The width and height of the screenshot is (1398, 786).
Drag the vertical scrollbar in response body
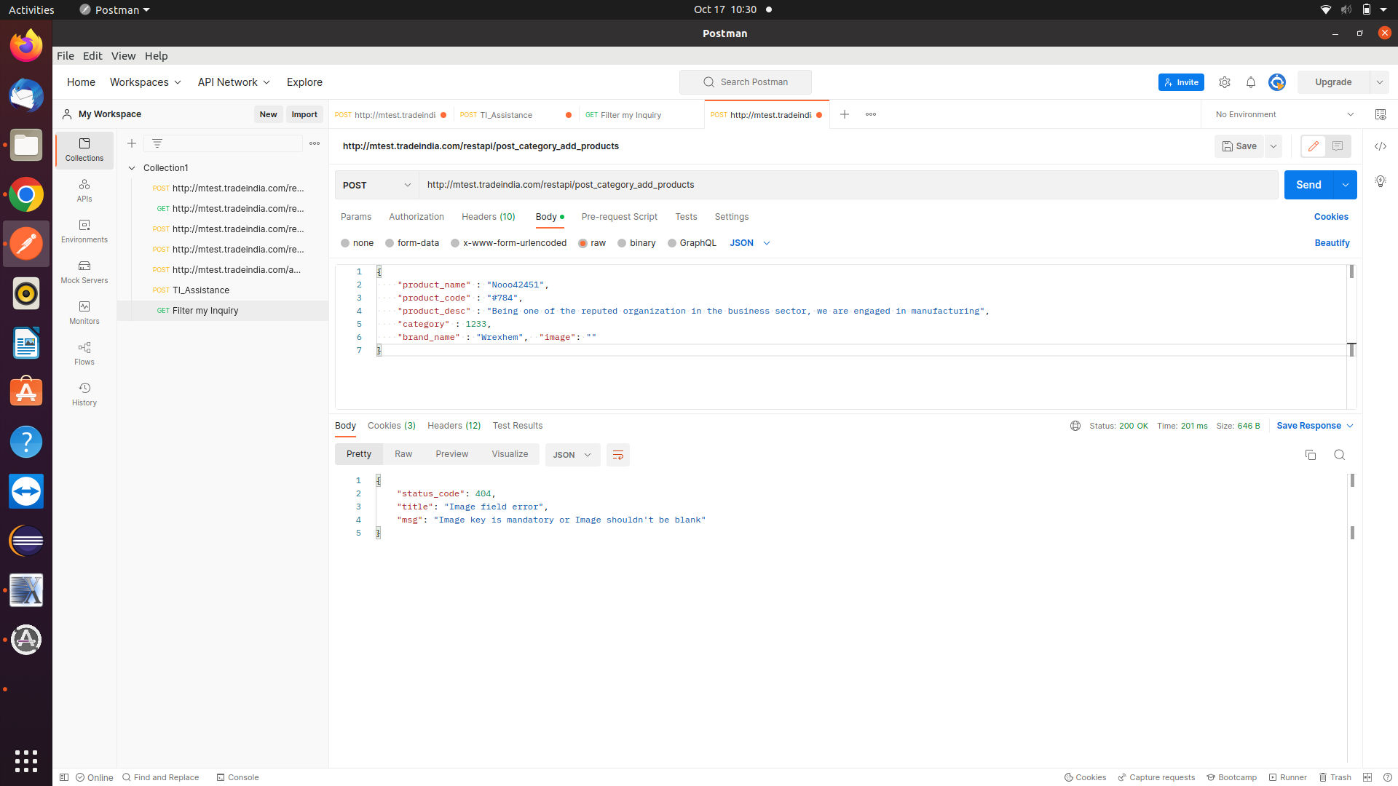1354,481
